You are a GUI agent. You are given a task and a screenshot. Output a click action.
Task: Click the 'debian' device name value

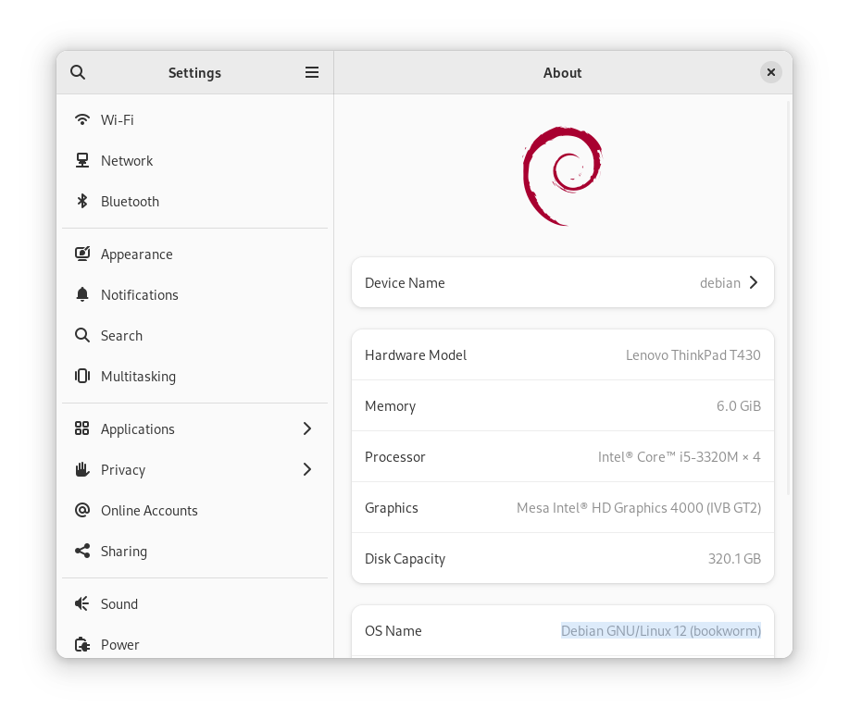click(719, 282)
